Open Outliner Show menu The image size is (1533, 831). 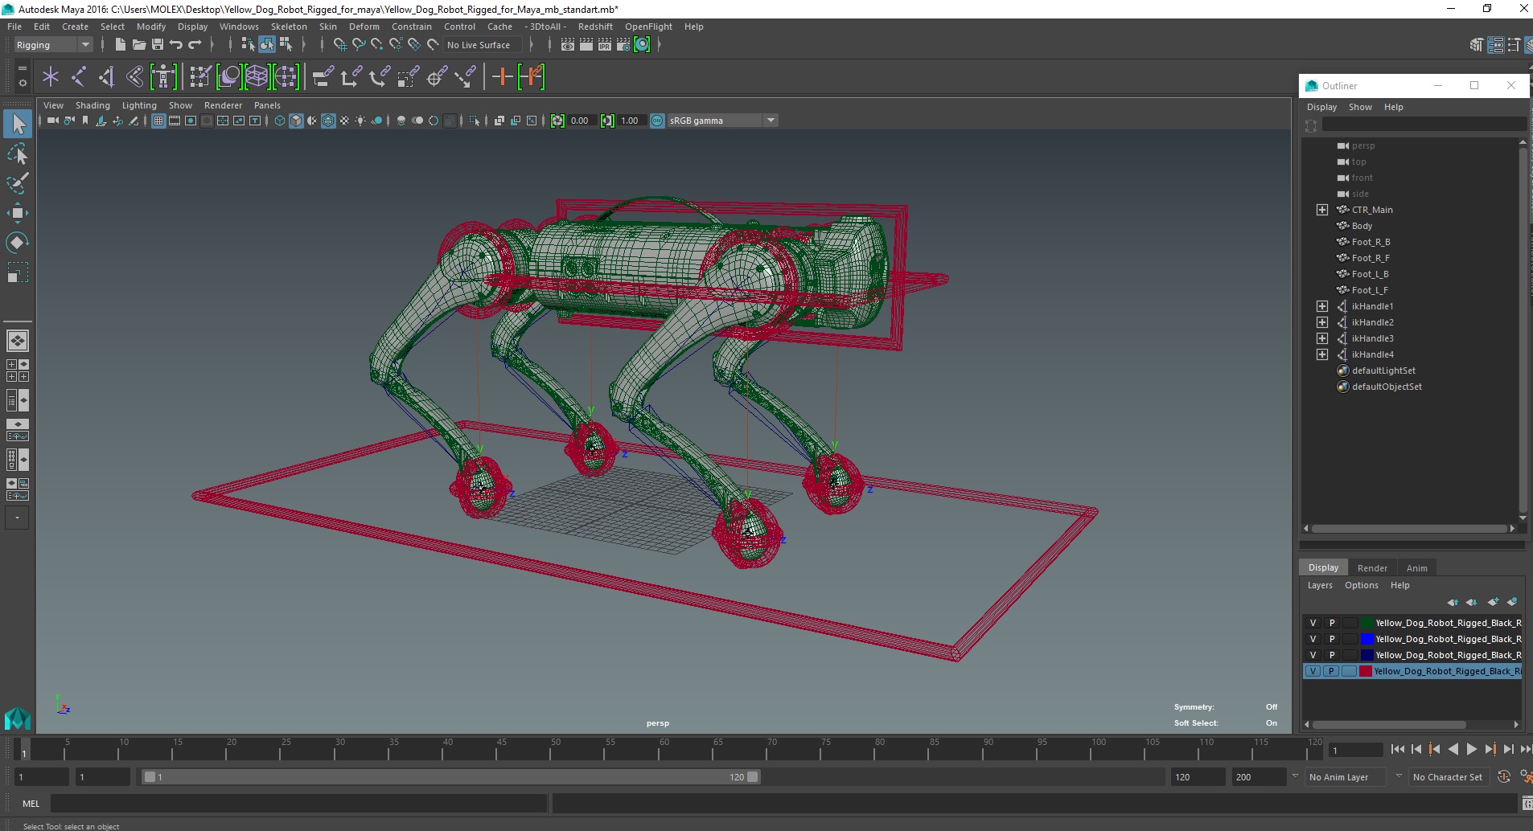point(1360,107)
